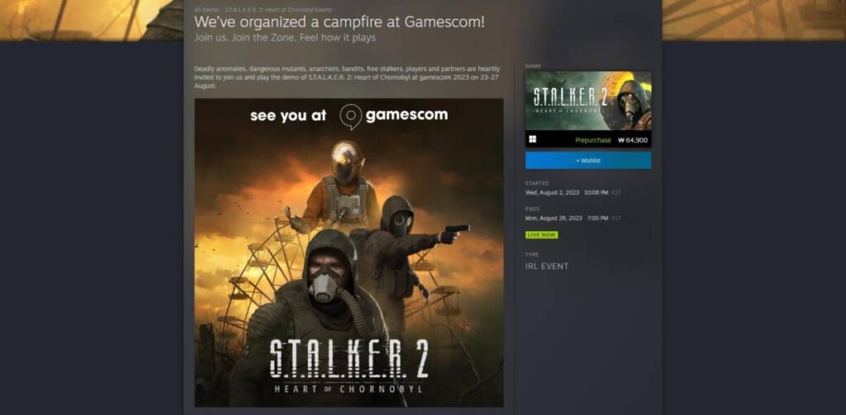
Task: Click the end date Mon, August 28, 2023
Action: coord(554,219)
